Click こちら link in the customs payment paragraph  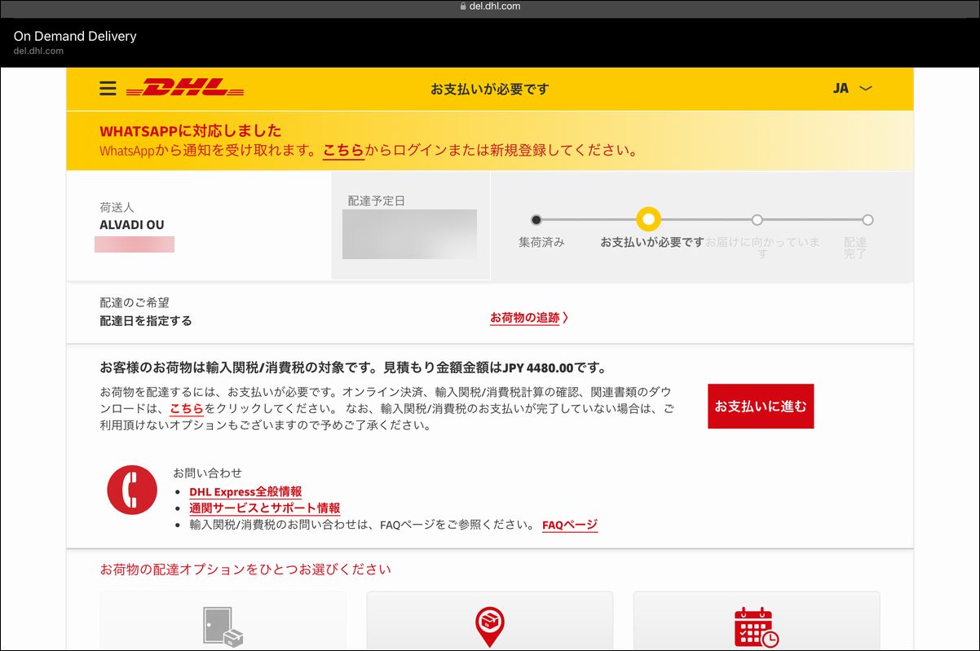click(186, 408)
